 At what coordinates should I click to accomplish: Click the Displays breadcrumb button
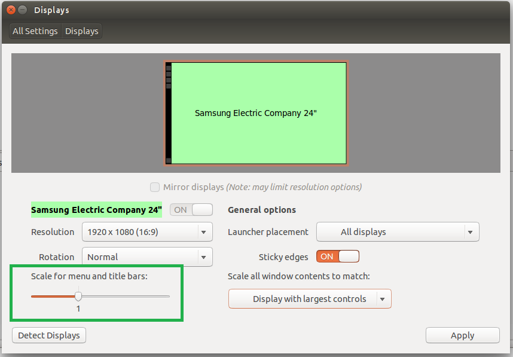tap(81, 31)
